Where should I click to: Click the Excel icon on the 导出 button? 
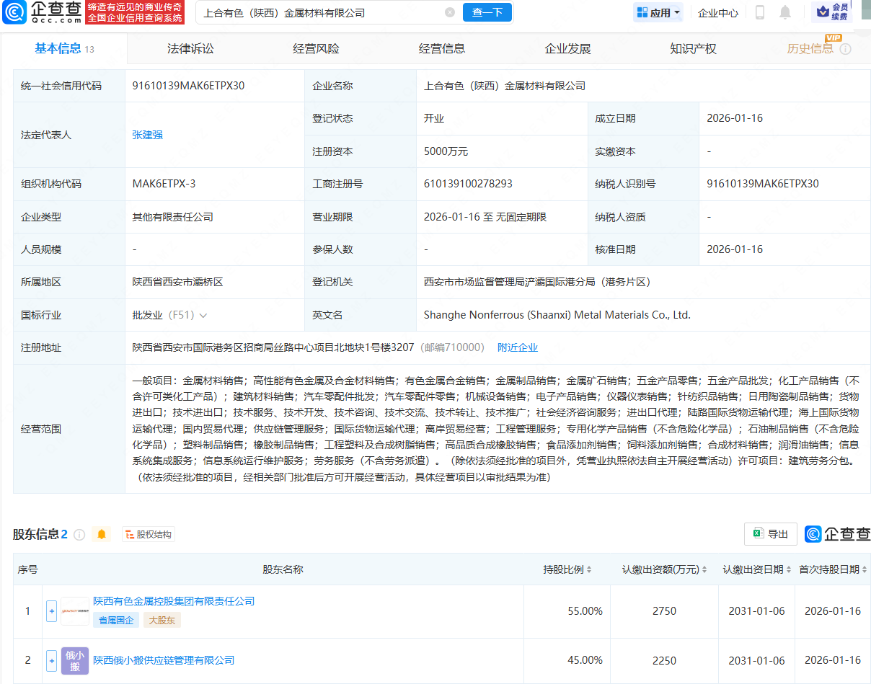[757, 533]
